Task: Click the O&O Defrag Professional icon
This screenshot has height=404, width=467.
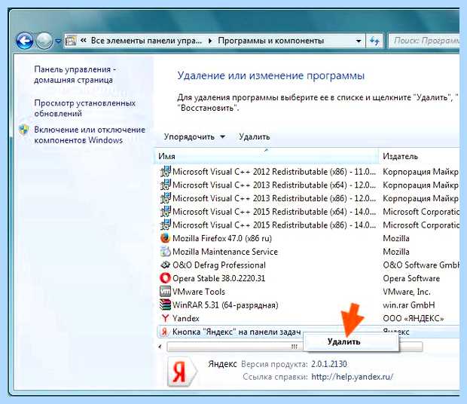Action: [x=165, y=265]
